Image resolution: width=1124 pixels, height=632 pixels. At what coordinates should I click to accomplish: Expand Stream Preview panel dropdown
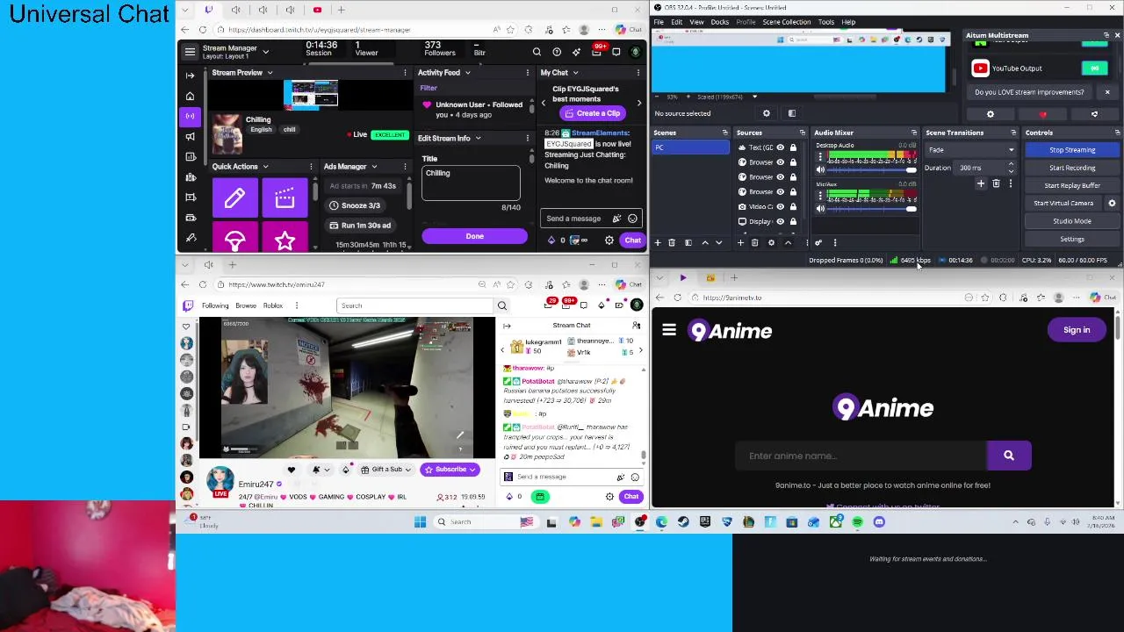(270, 73)
